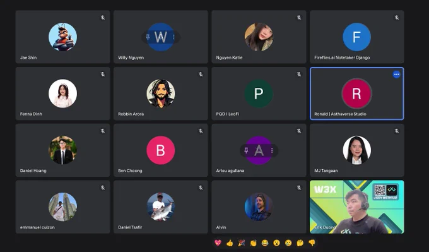Select Daniel Tsafir's fishing profile photo
Viewport: 429px width, 252px height.
click(x=161, y=207)
